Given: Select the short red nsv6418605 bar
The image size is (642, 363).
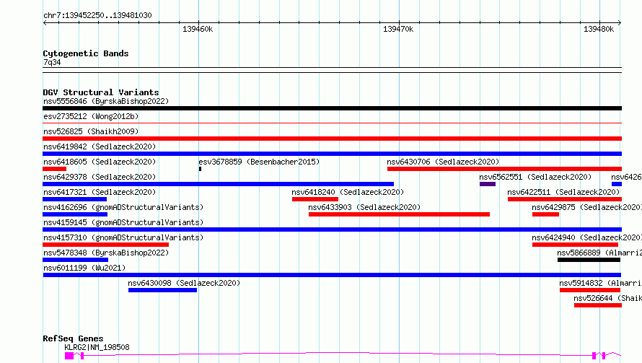Looking at the screenshot, I should (x=54, y=169).
